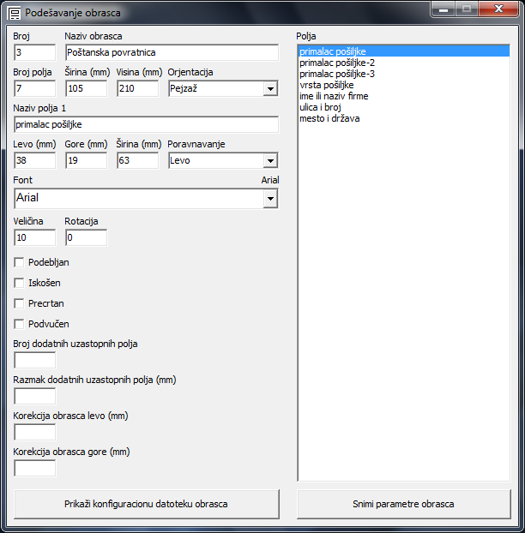Choose 'ime ili naziv firme' field
Viewport: 525px width, 533px height.
335,96
